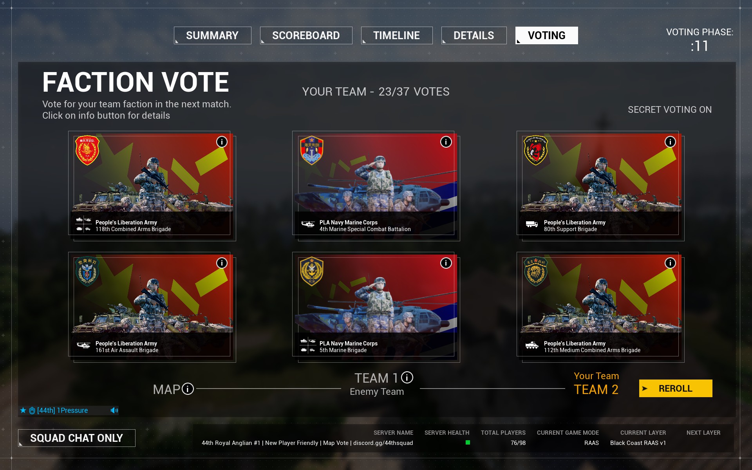Switch to the Summary tab
Image resolution: width=752 pixels, height=470 pixels.
[213, 35]
